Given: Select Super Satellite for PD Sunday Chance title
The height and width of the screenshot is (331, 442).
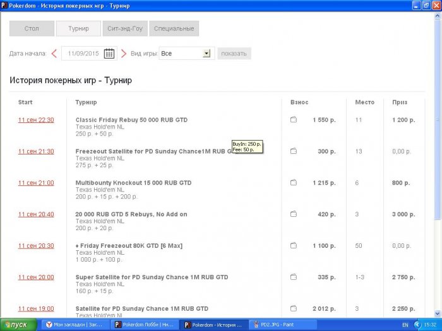Looking at the screenshot, I should coord(152,277).
